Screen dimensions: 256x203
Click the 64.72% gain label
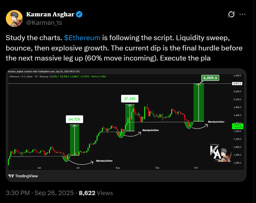pos(74,119)
